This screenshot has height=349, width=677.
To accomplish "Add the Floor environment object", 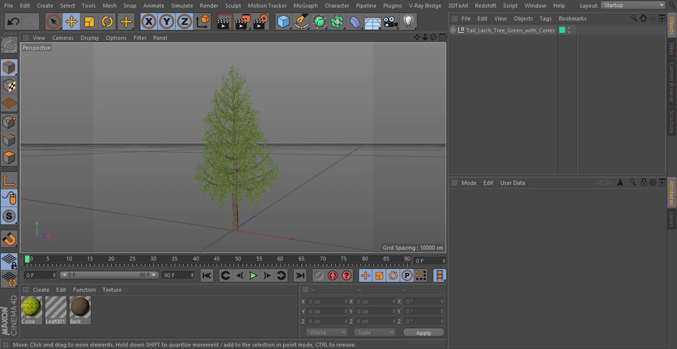I will point(373,22).
